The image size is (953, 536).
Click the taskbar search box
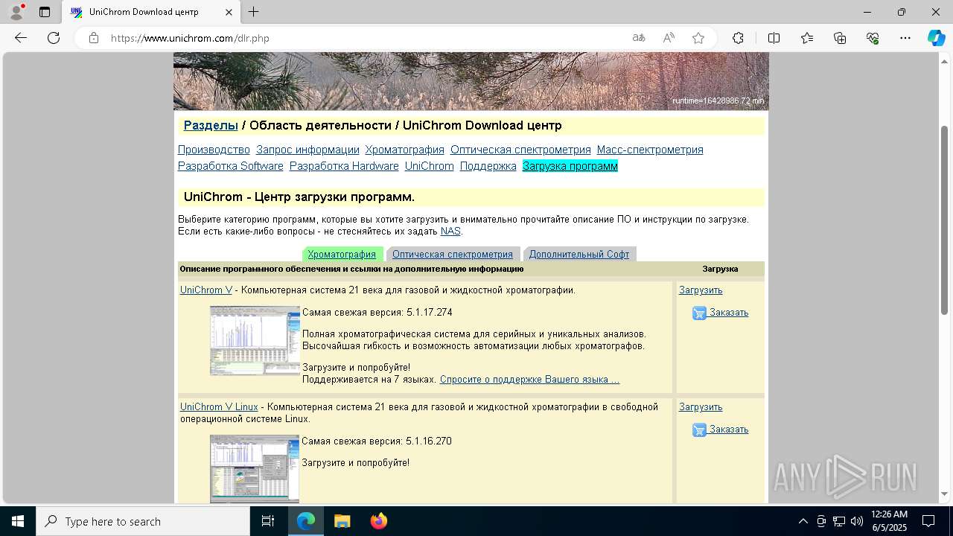pyautogui.click(x=143, y=521)
